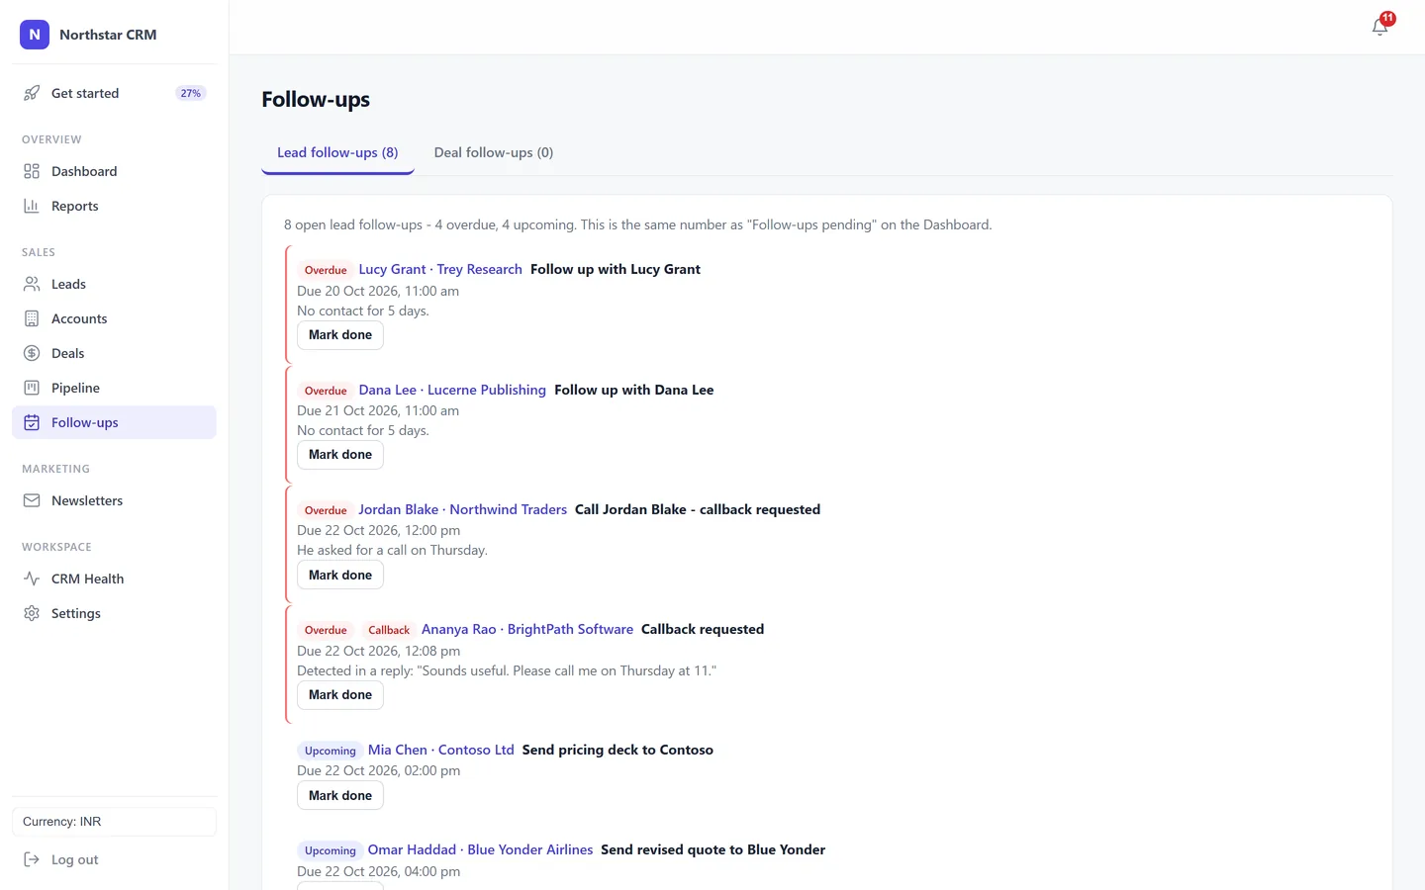Screen dimensions: 1425x890
Task: Open Omar Haddad · Blue Yonder Airlines link
Action: point(480,849)
